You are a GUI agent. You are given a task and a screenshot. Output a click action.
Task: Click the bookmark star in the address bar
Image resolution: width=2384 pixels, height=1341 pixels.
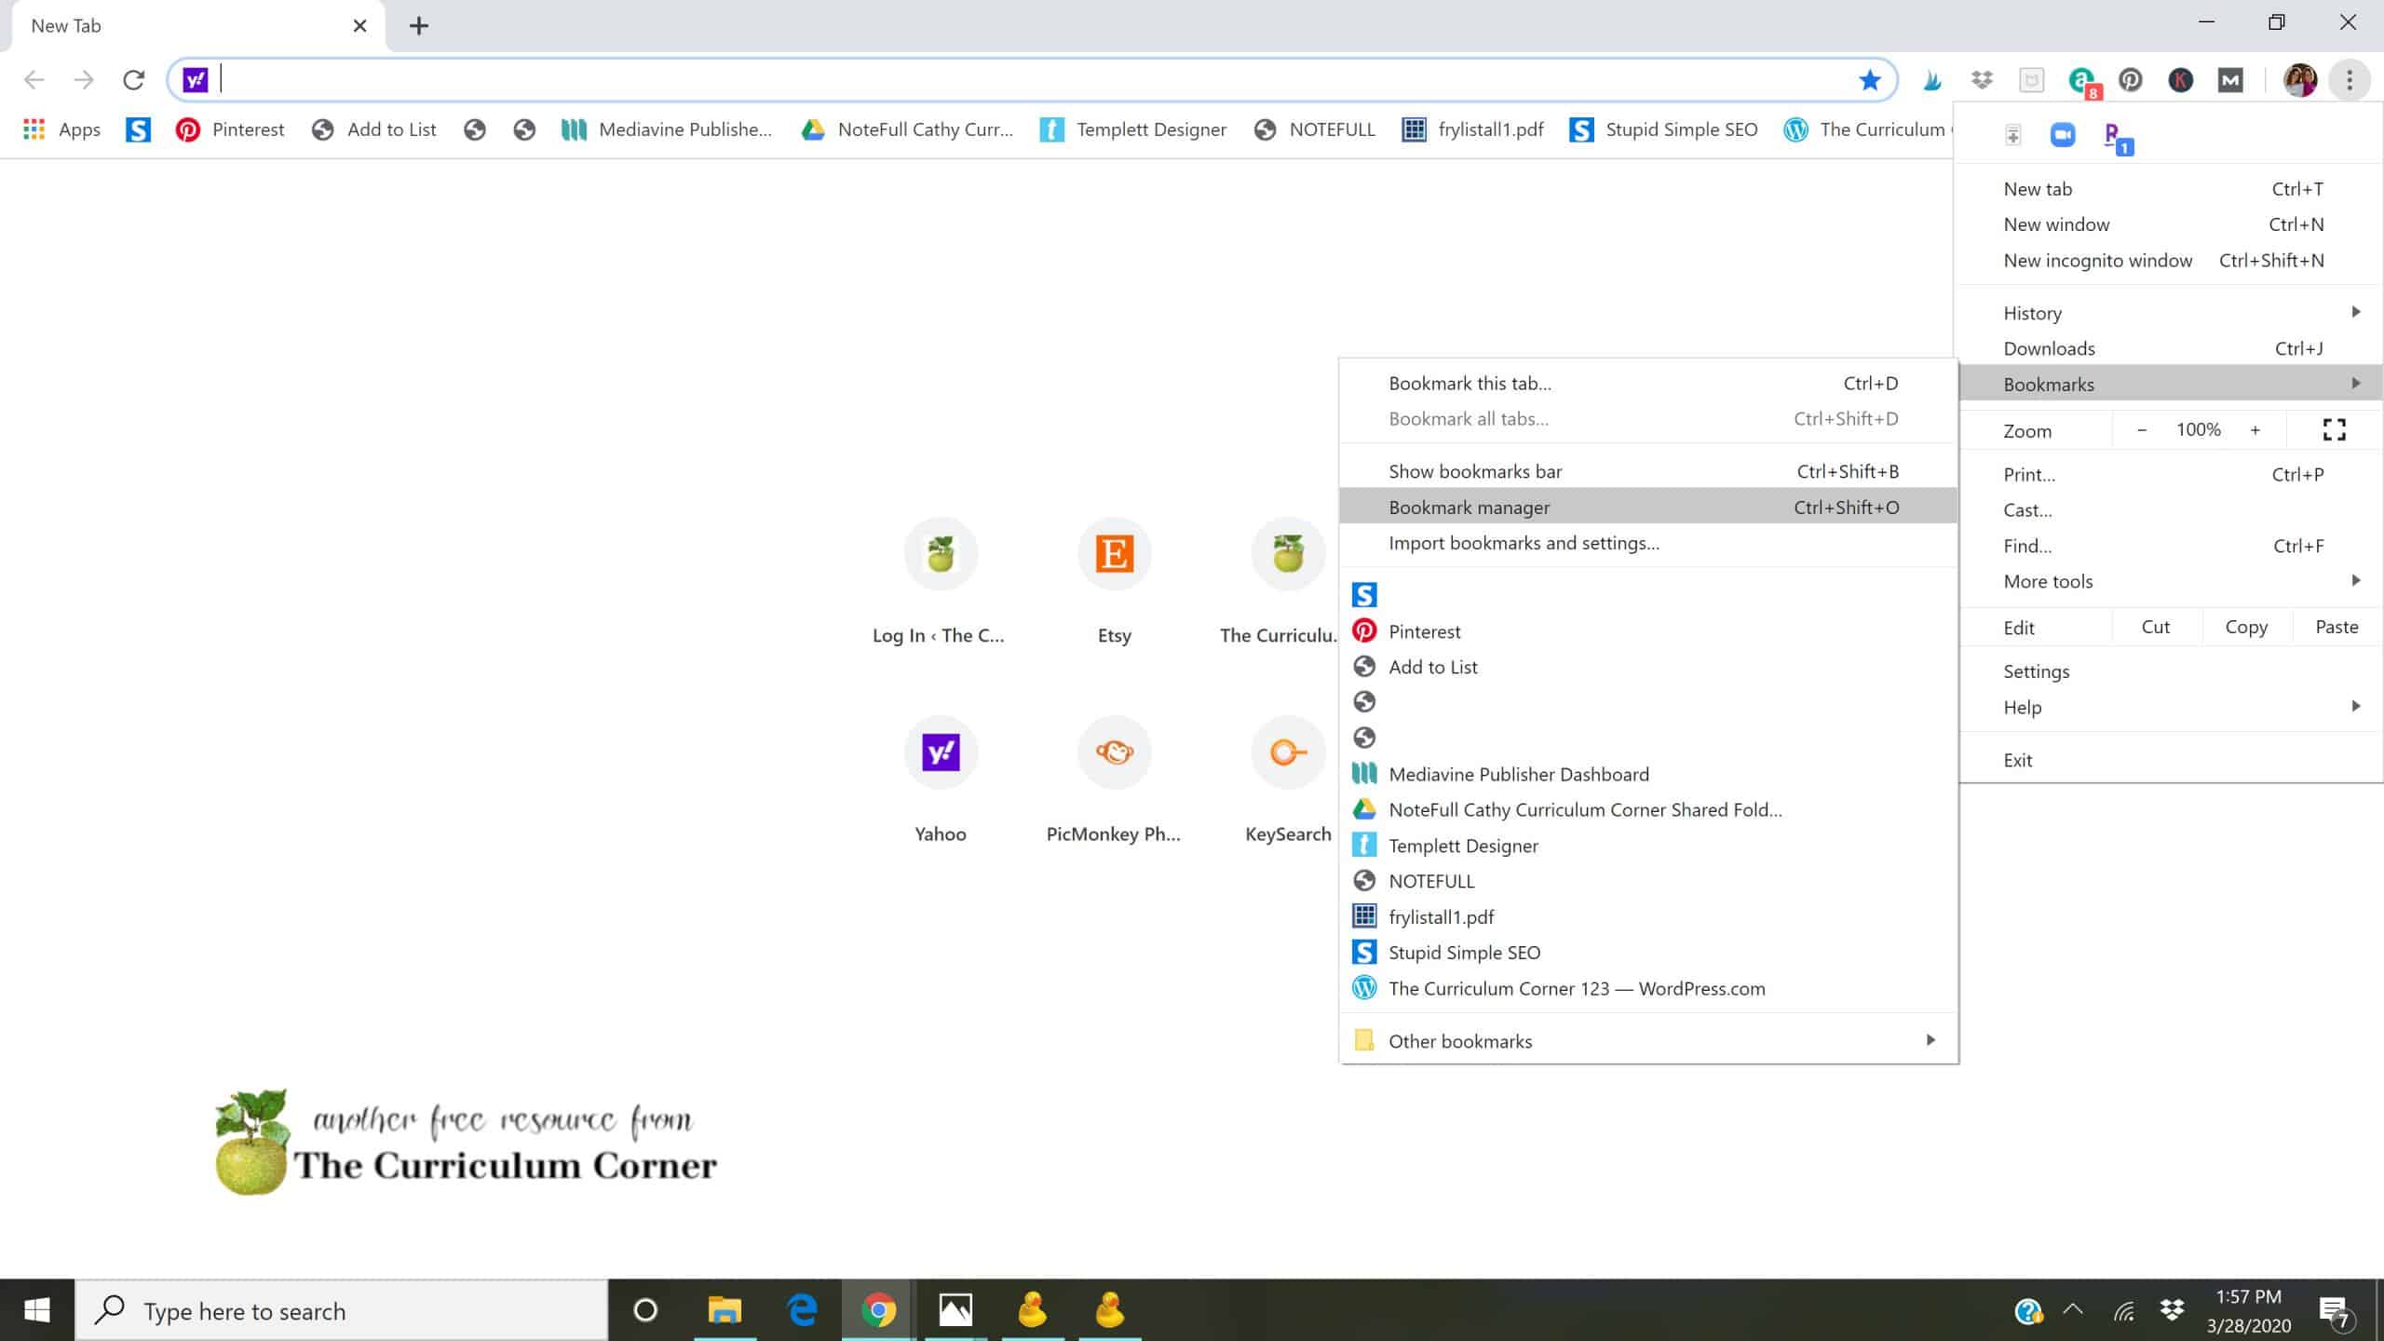[1868, 79]
